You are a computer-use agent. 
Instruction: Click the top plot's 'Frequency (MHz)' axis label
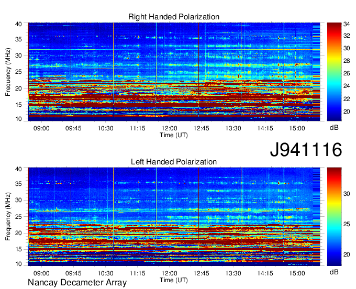point(8,72)
